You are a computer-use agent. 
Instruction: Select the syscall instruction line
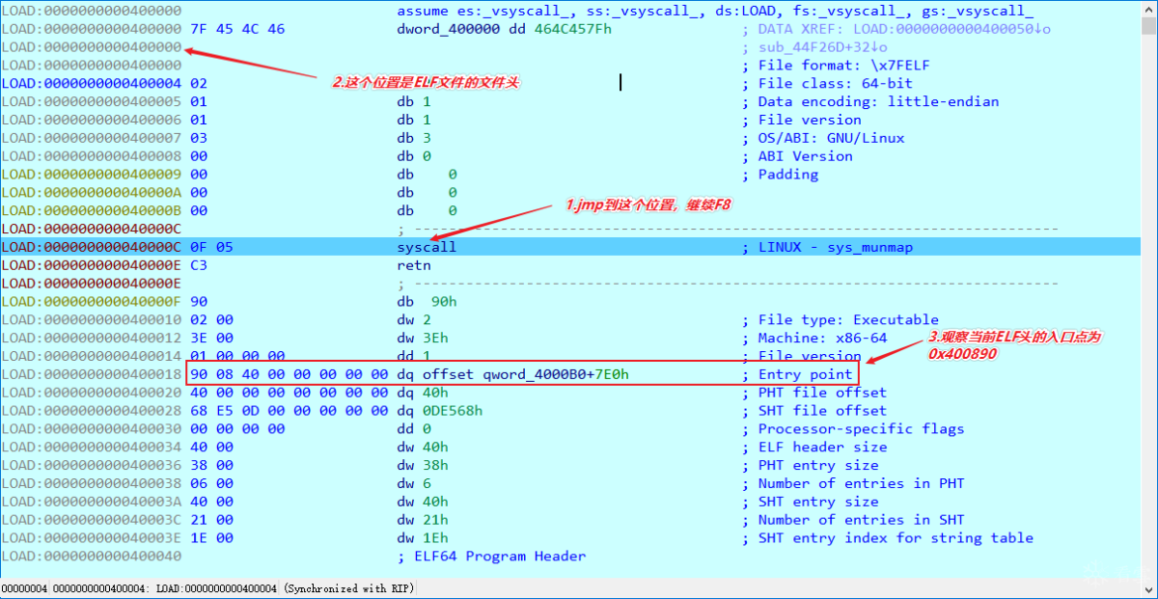[427, 246]
